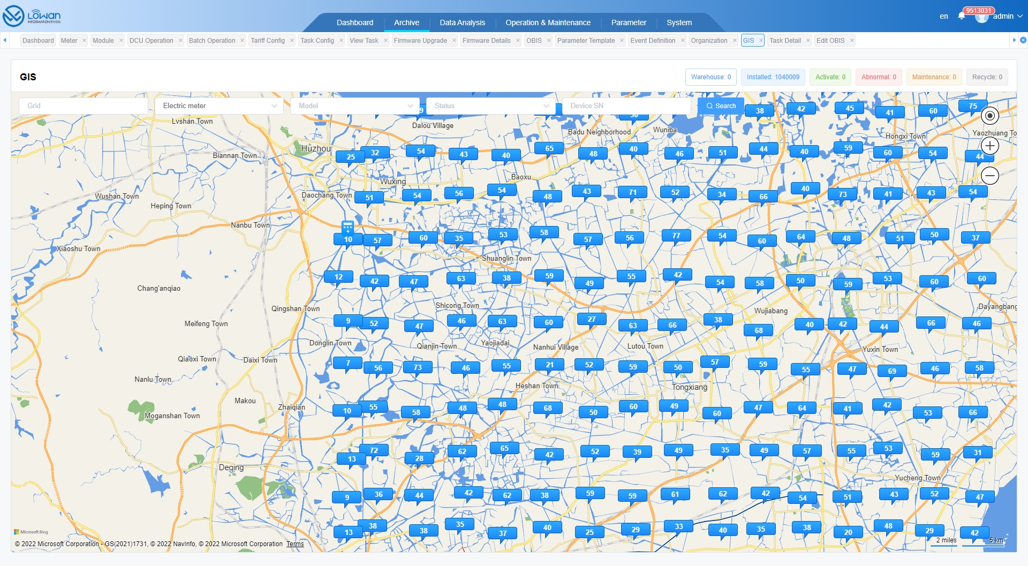Click map cluster marker 31
The width and height of the screenshot is (1028, 566).
click(x=978, y=452)
